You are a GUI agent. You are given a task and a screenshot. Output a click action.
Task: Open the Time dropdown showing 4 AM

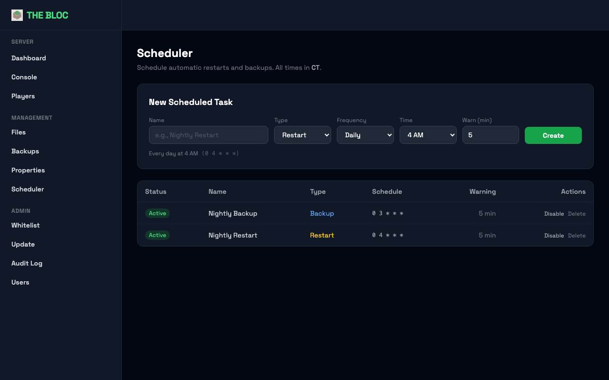tap(428, 135)
